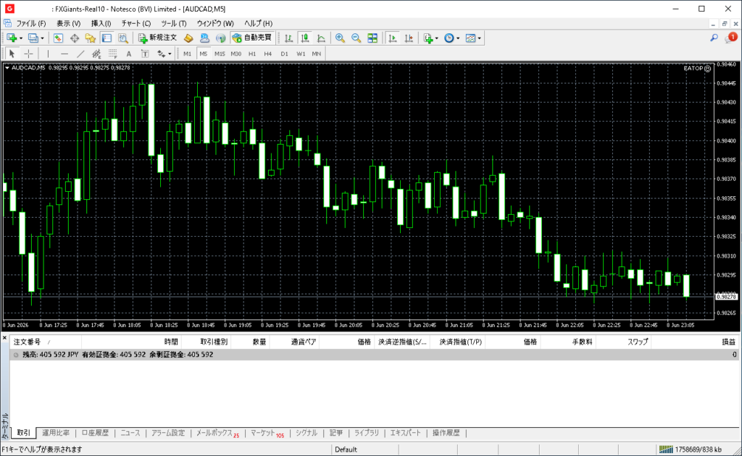Click the Periodicity clock icon

click(x=449, y=38)
